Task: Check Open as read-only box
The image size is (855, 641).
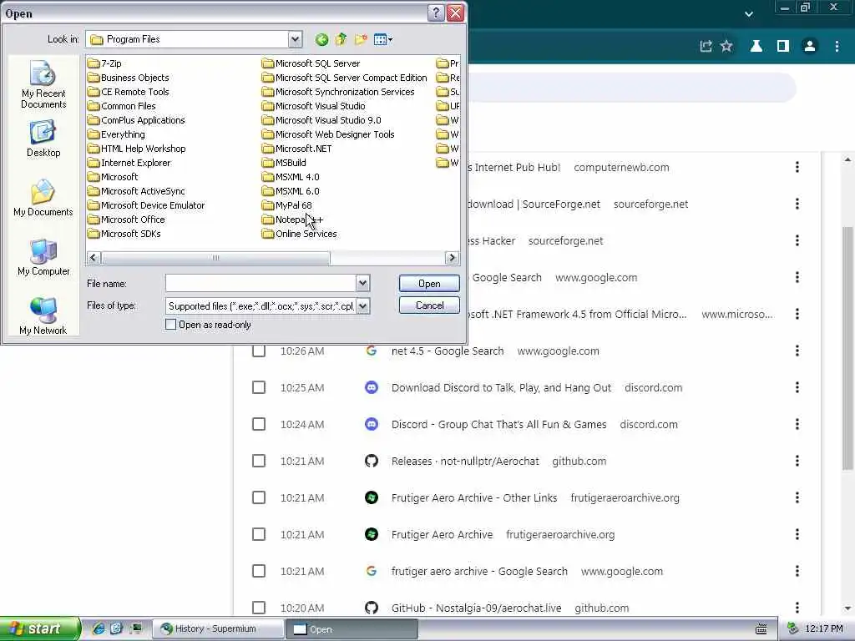Action: tap(170, 325)
